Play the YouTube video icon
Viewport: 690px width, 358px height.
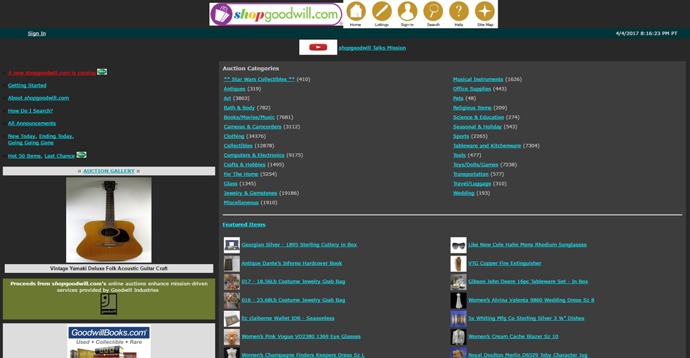(x=318, y=48)
